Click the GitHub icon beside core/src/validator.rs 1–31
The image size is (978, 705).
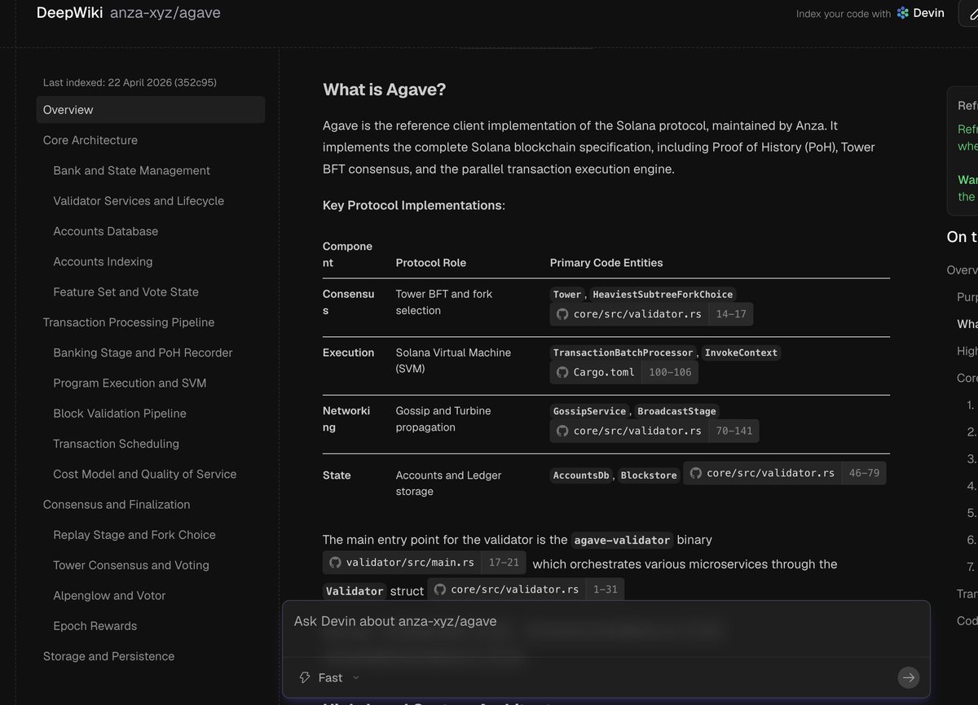(439, 589)
